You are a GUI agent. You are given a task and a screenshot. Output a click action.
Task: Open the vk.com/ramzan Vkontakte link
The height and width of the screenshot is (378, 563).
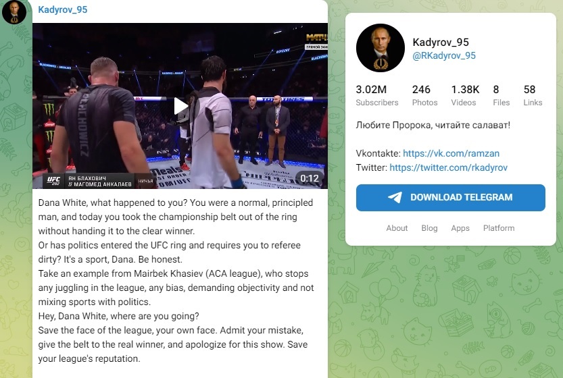click(x=451, y=153)
